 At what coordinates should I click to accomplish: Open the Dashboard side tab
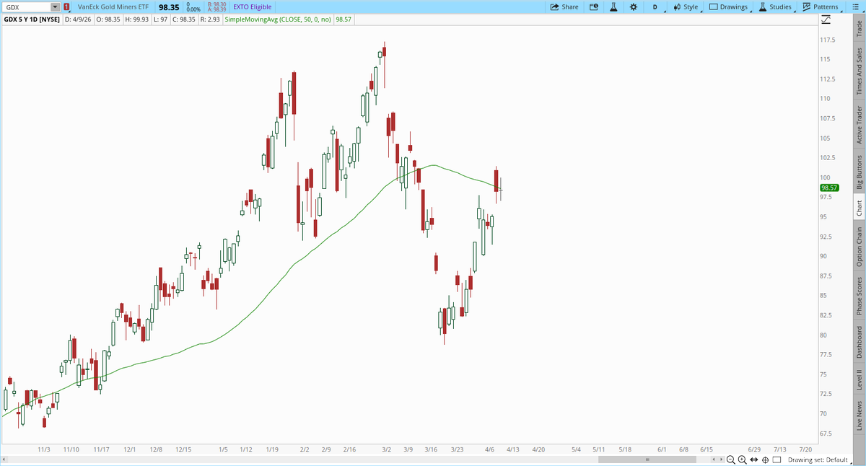pyautogui.click(x=859, y=343)
